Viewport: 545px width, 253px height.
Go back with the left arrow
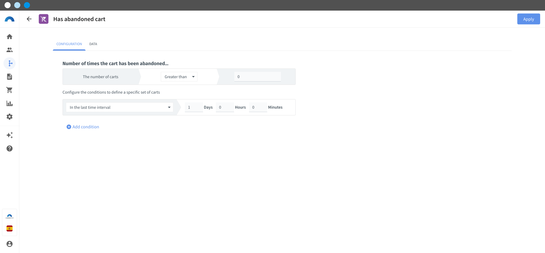(x=29, y=19)
